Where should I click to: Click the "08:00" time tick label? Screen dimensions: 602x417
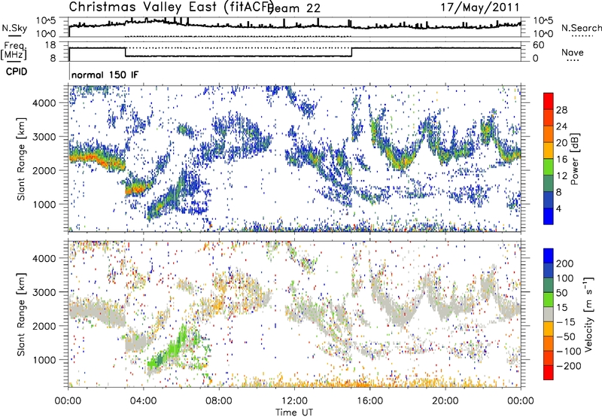(219, 401)
